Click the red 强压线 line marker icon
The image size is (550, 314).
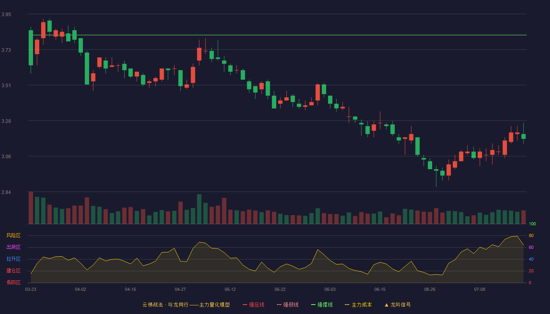[245, 305]
